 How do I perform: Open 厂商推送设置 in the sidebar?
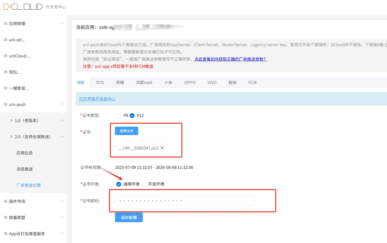pos(29,185)
